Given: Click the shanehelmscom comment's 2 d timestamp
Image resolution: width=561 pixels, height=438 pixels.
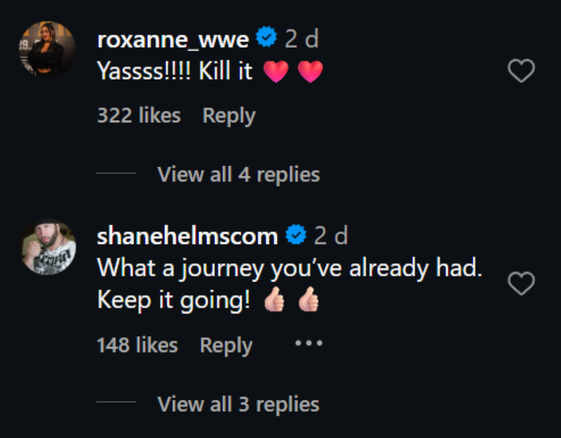Looking at the screenshot, I should (331, 236).
